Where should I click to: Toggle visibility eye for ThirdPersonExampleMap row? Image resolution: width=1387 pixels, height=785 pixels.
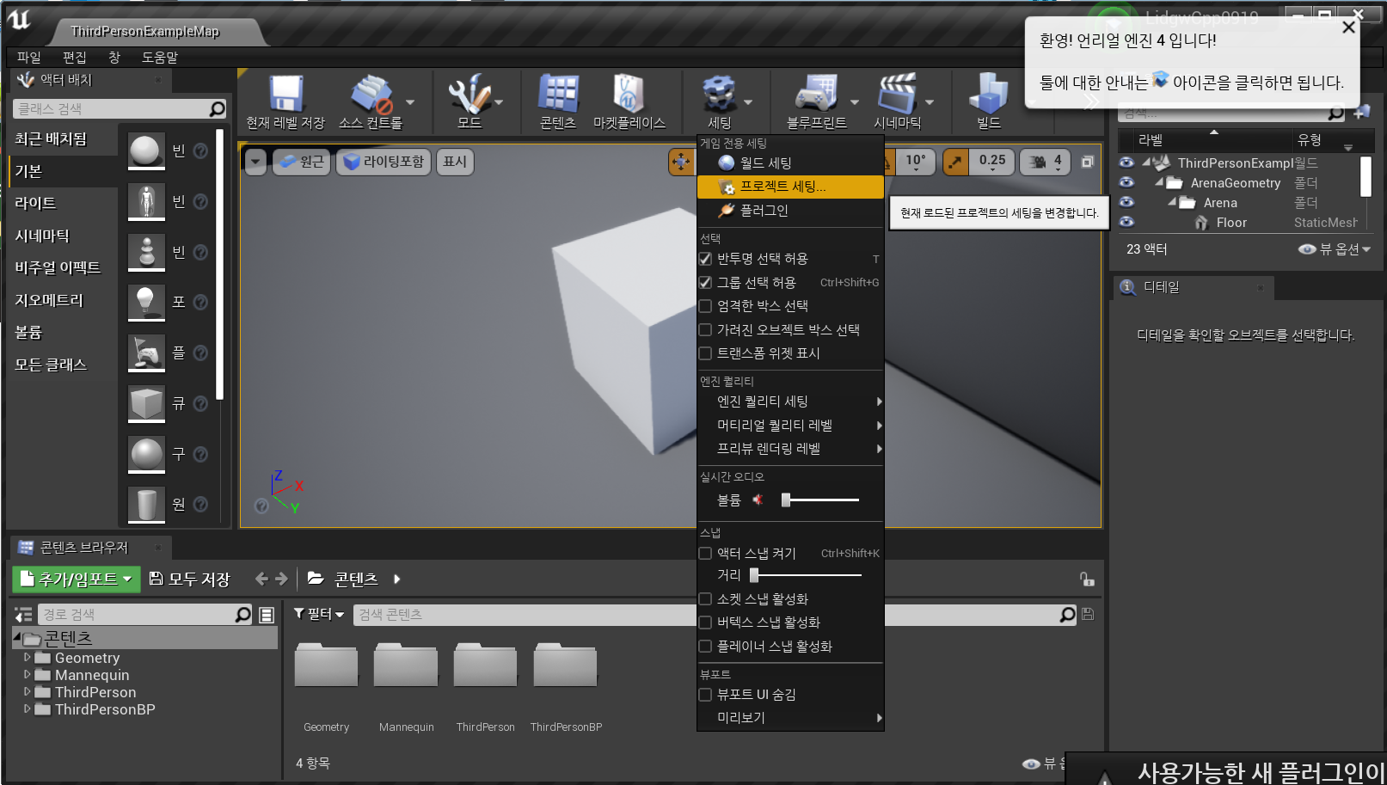(1126, 163)
